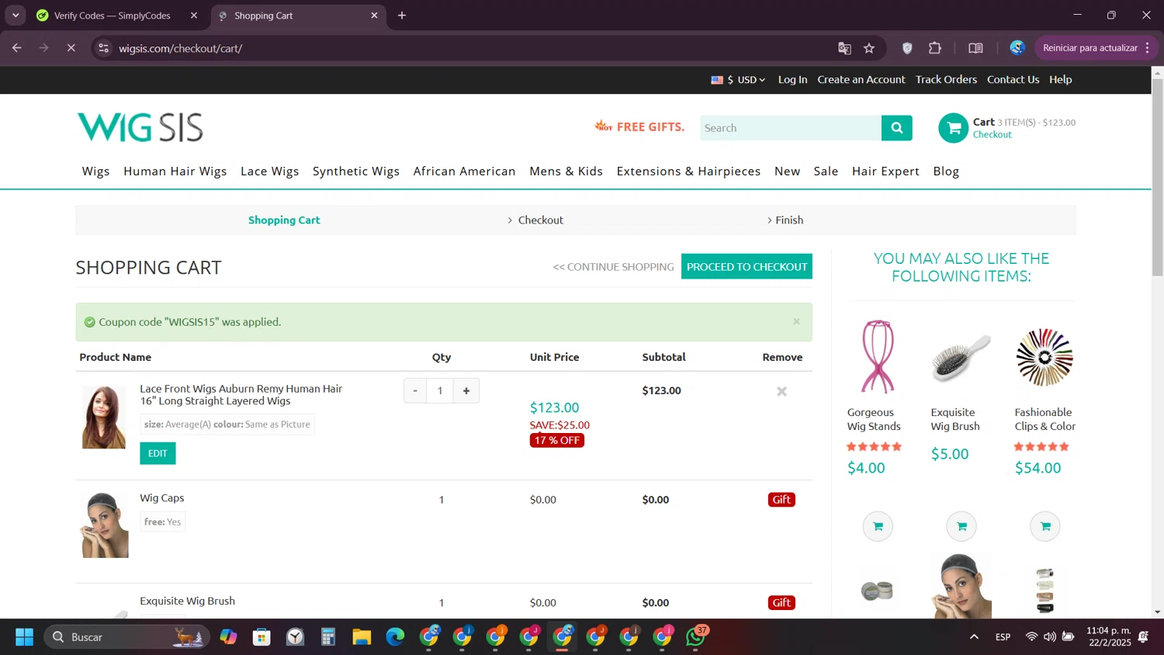Open Microsoft Store from taskbar

tap(262, 637)
